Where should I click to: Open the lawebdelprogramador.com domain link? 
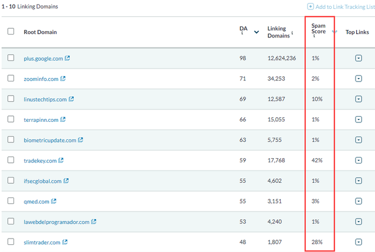click(56, 222)
